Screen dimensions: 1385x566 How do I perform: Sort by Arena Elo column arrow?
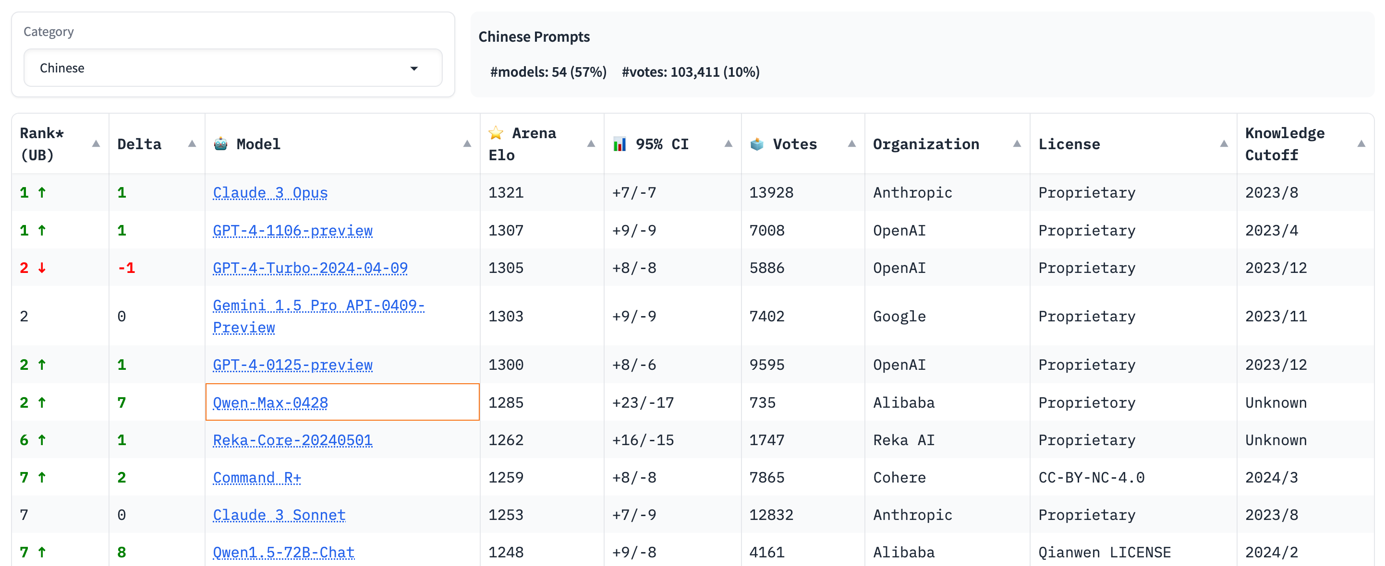coord(591,144)
